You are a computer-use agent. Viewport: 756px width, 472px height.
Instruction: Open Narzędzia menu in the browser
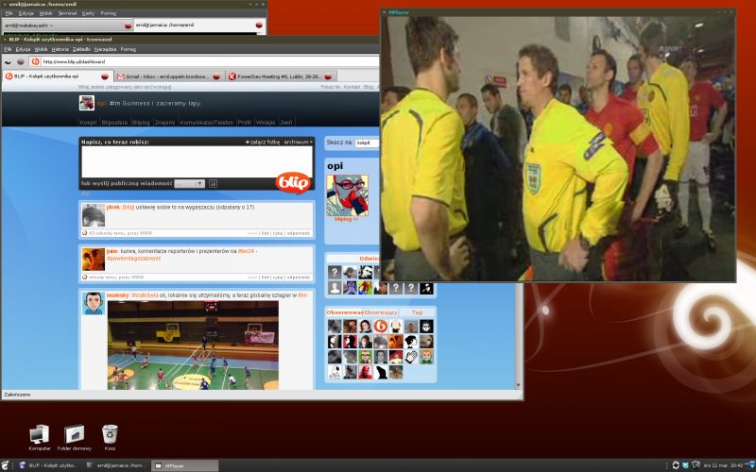(105, 49)
